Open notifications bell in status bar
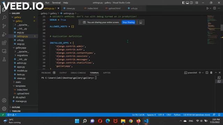The width and height of the screenshot is (223, 125). point(219,115)
